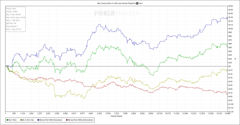
Task: Click 'Days Played: 2' stat
Action: 12,26
